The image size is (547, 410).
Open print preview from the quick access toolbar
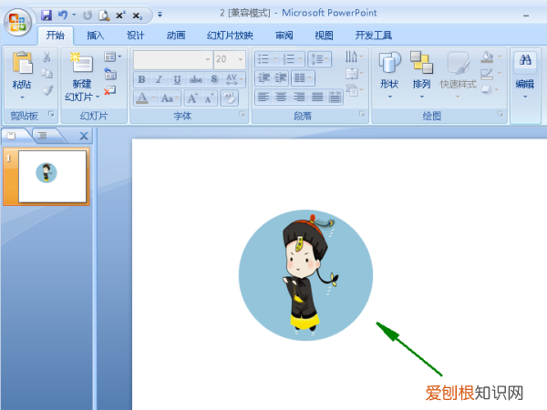[x=104, y=15]
